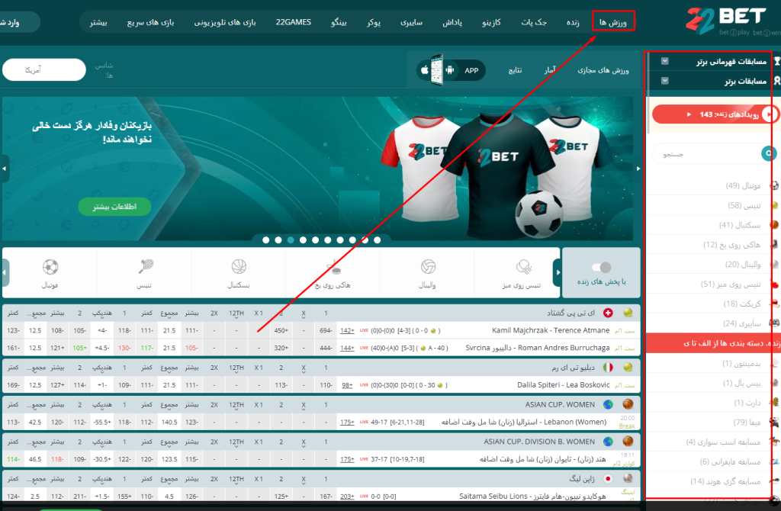Select the فوتبال soccer ball filter icon

pyautogui.click(x=50, y=267)
